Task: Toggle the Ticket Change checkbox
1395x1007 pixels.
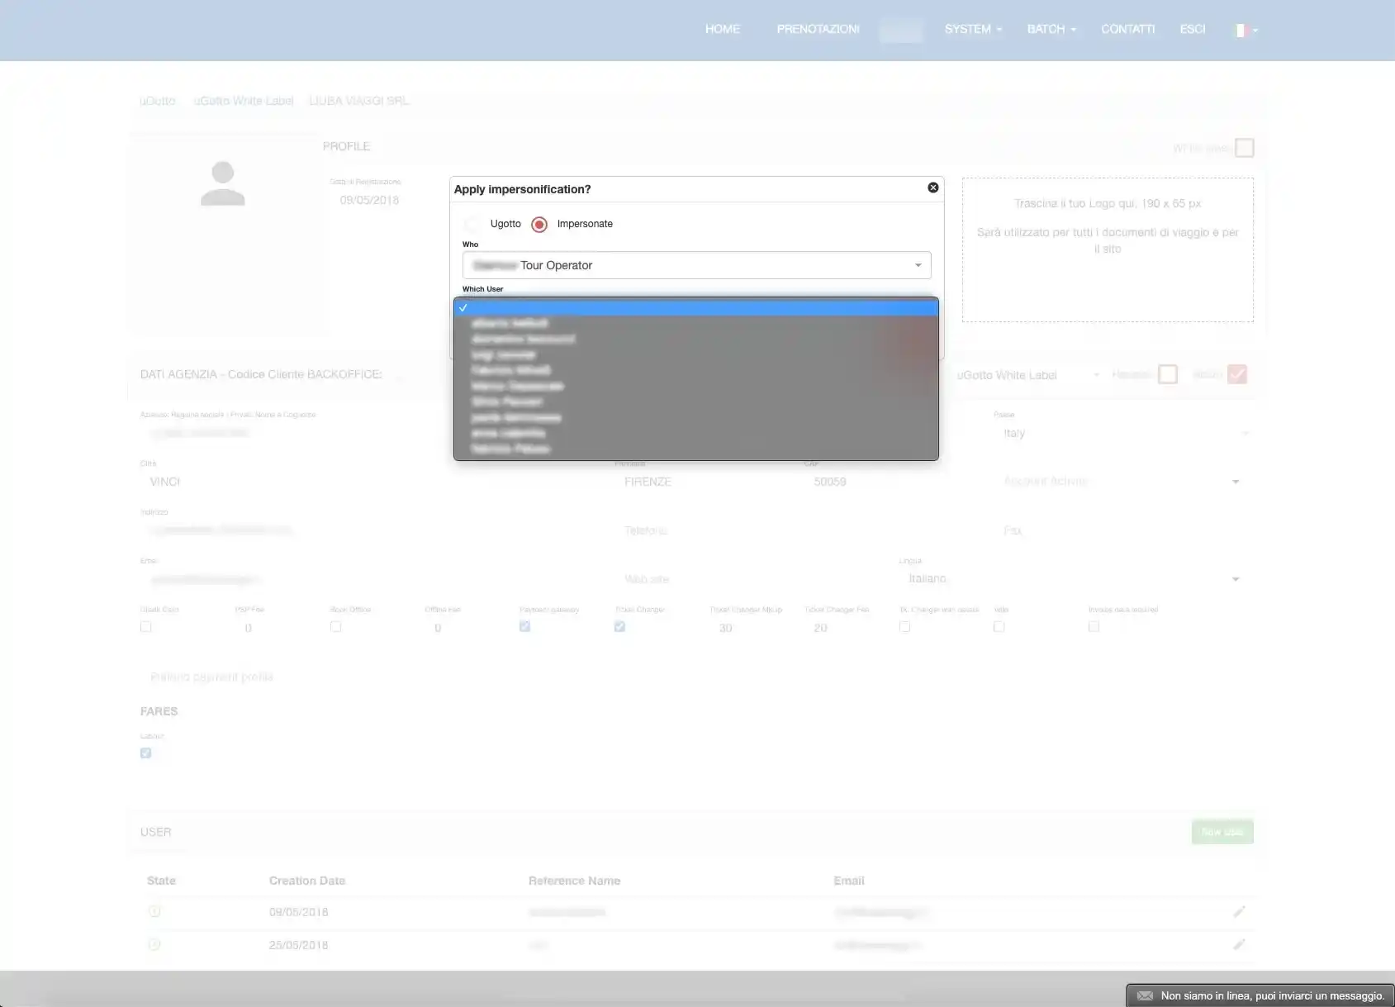Action: click(x=619, y=627)
